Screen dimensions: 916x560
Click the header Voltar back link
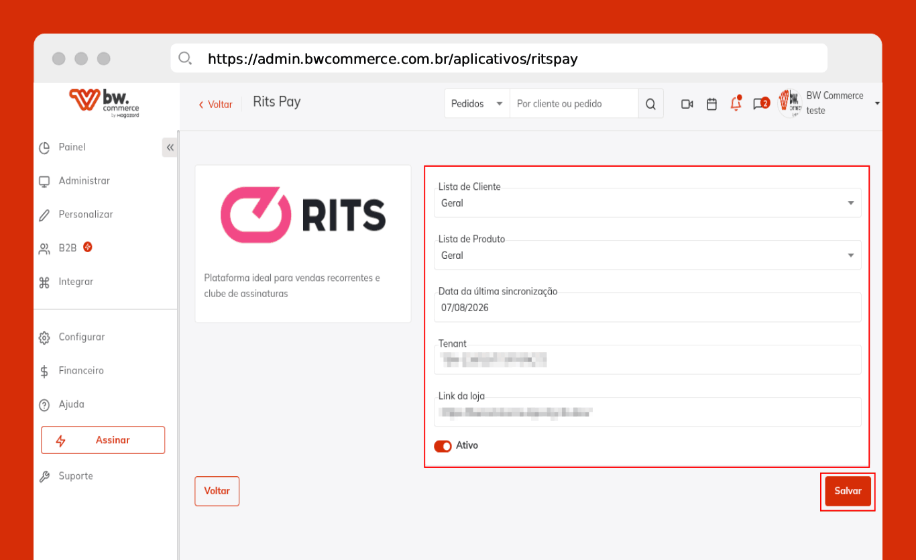(x=215, y=105)
